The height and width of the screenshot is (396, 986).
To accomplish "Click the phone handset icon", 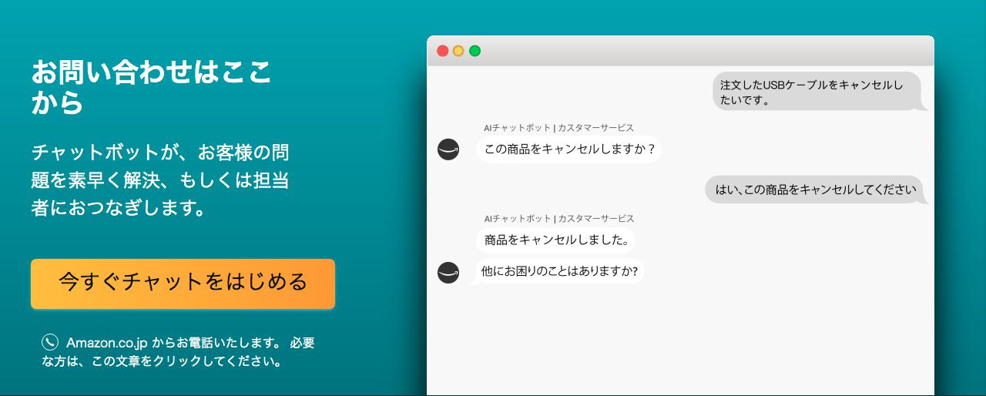I will (50, 342).
